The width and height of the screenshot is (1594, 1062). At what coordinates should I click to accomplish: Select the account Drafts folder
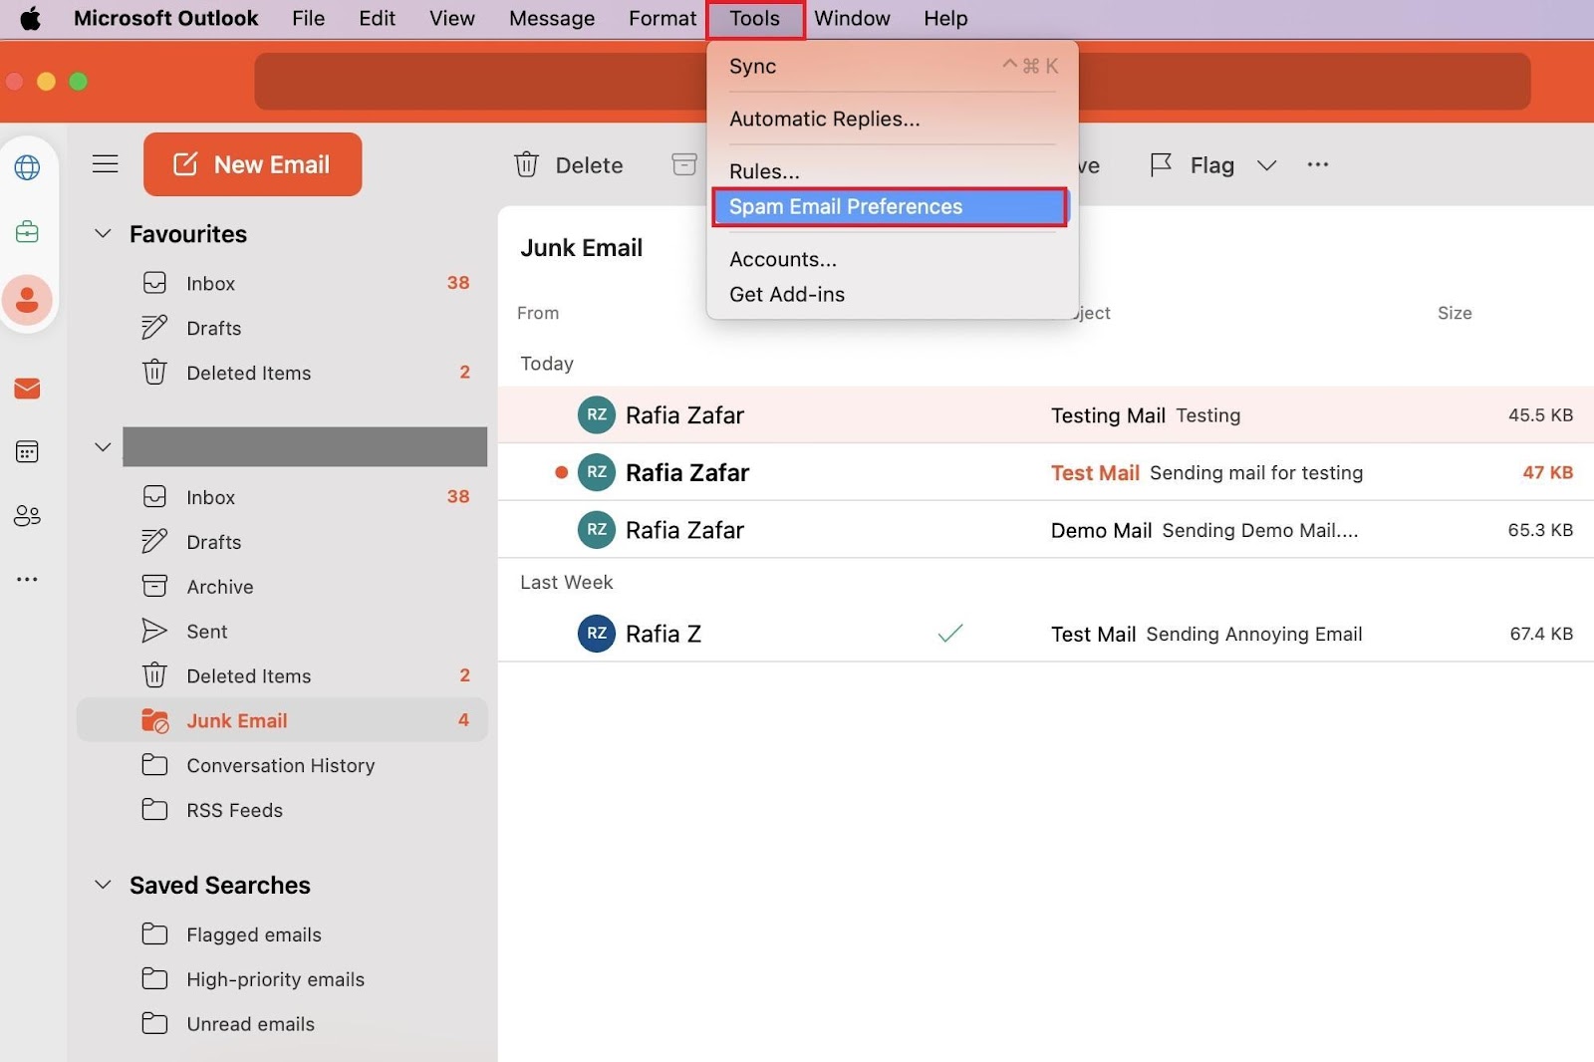click(282, 542)
